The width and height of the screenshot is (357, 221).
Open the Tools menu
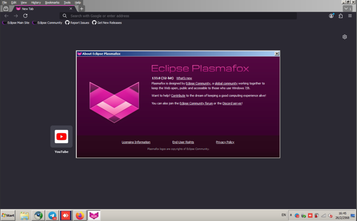coord(67,2)
